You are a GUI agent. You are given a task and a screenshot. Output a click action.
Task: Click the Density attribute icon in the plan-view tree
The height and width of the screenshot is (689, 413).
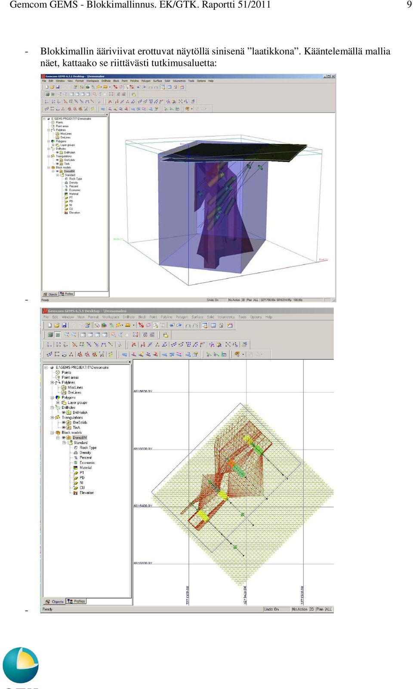click(x=76, y=453)
